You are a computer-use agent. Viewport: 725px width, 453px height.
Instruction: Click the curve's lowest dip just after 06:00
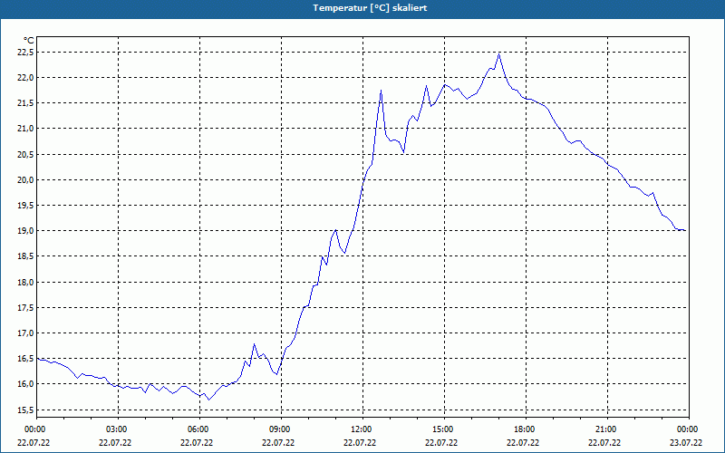tap(208, 400)
